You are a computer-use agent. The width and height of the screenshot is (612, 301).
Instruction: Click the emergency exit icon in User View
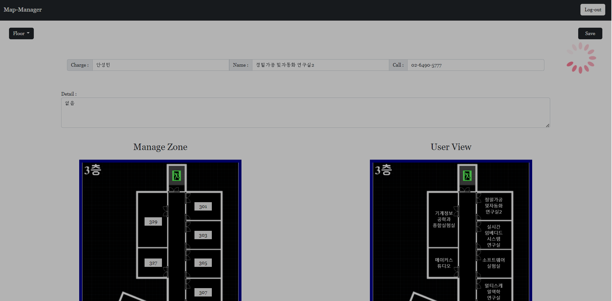(x=467, y=176)
